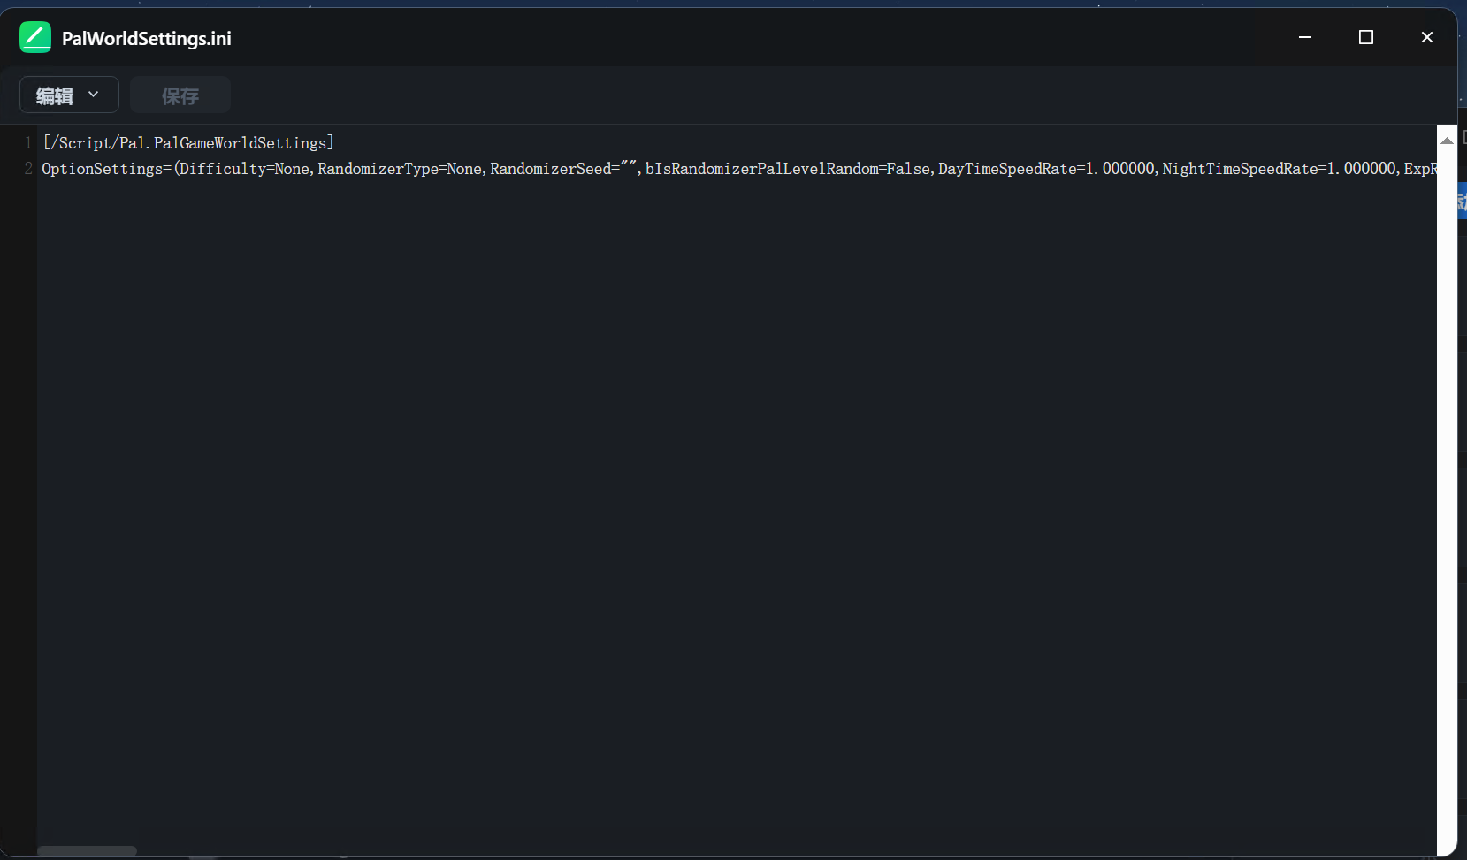
Task: Click the 保存 save button
Action: [180, 95]
